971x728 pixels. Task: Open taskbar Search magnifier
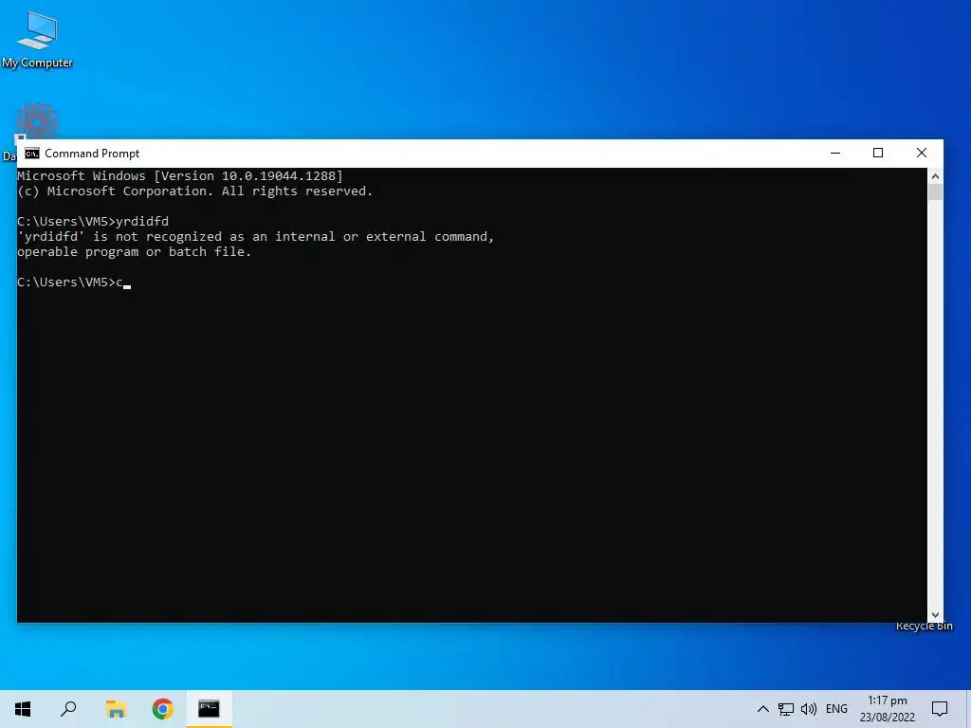point(68,709)
